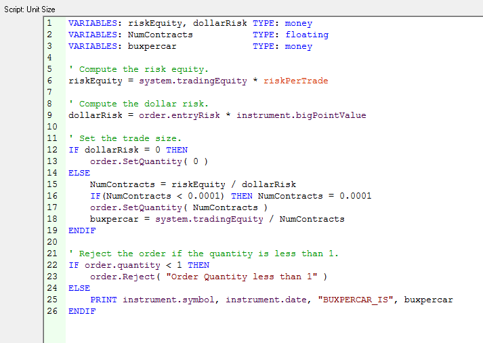Click the 'floating' type keyword on line 2
This screenshot has height=343, width=483.
pos(306,35)
